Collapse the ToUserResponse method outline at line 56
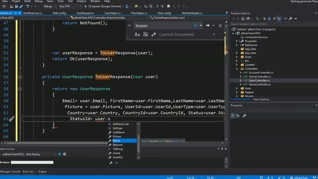This screenshot has width=318, height=179. (20, 77)
